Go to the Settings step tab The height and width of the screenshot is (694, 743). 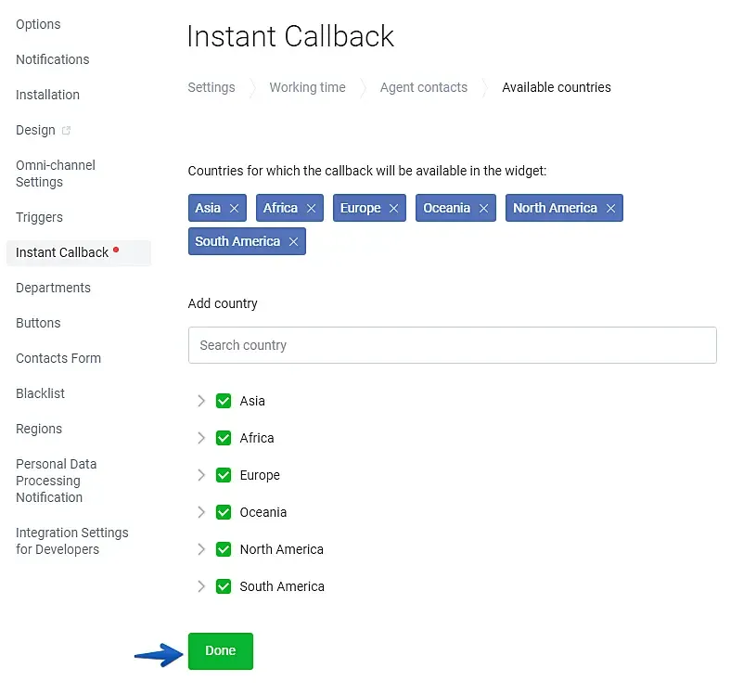point(211,87)
